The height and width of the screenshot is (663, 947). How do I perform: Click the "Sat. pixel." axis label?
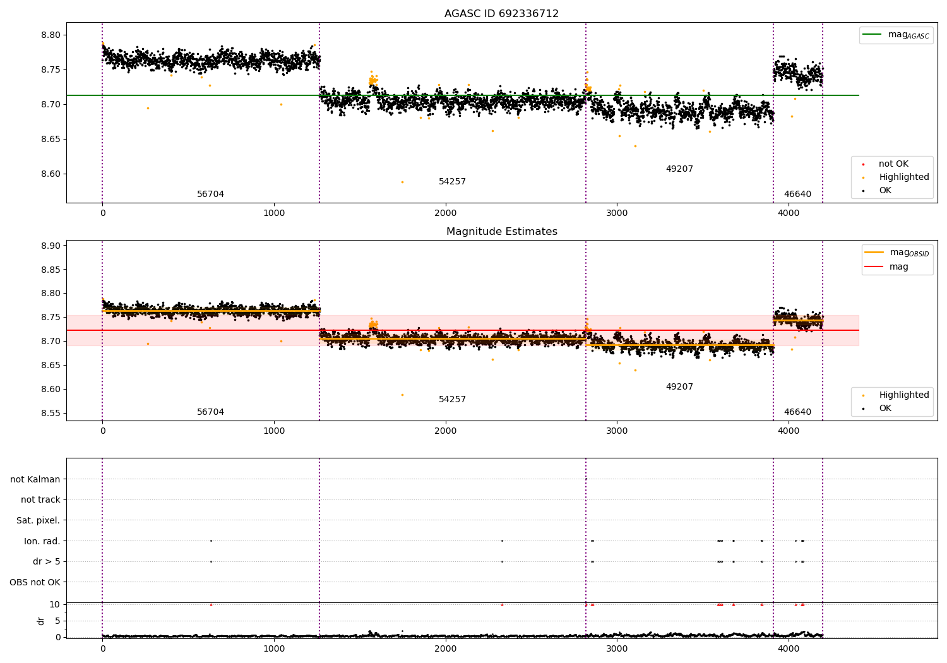pos(38,521)
